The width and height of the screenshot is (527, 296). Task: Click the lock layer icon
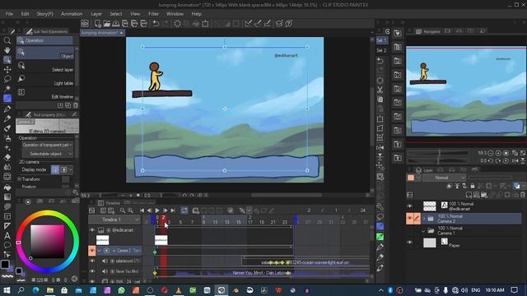[x=473, y=186]
